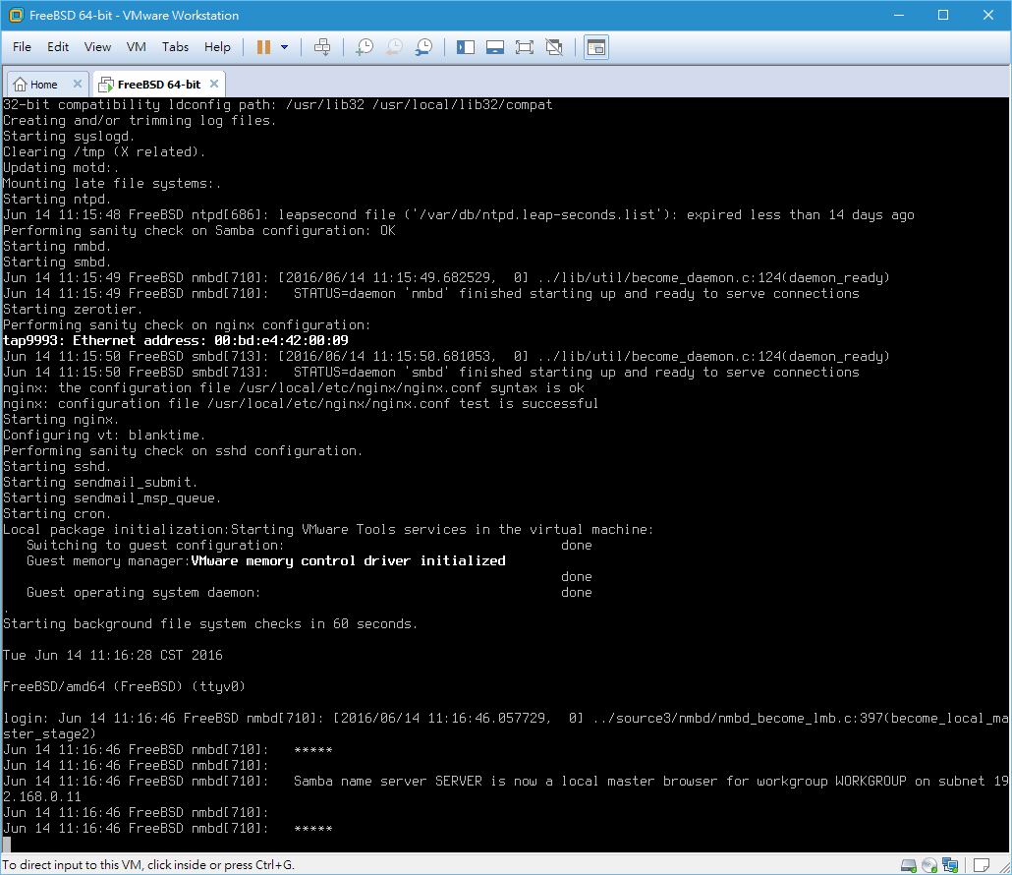Toggle the library sidebar panel
Viewport: 1012px width, 875px height.
466,47
